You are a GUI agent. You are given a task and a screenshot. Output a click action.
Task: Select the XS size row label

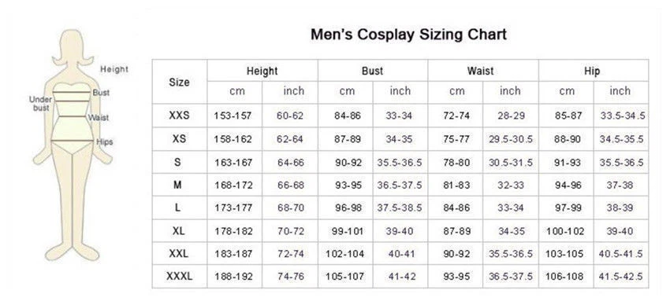click(x=179, y=139)
